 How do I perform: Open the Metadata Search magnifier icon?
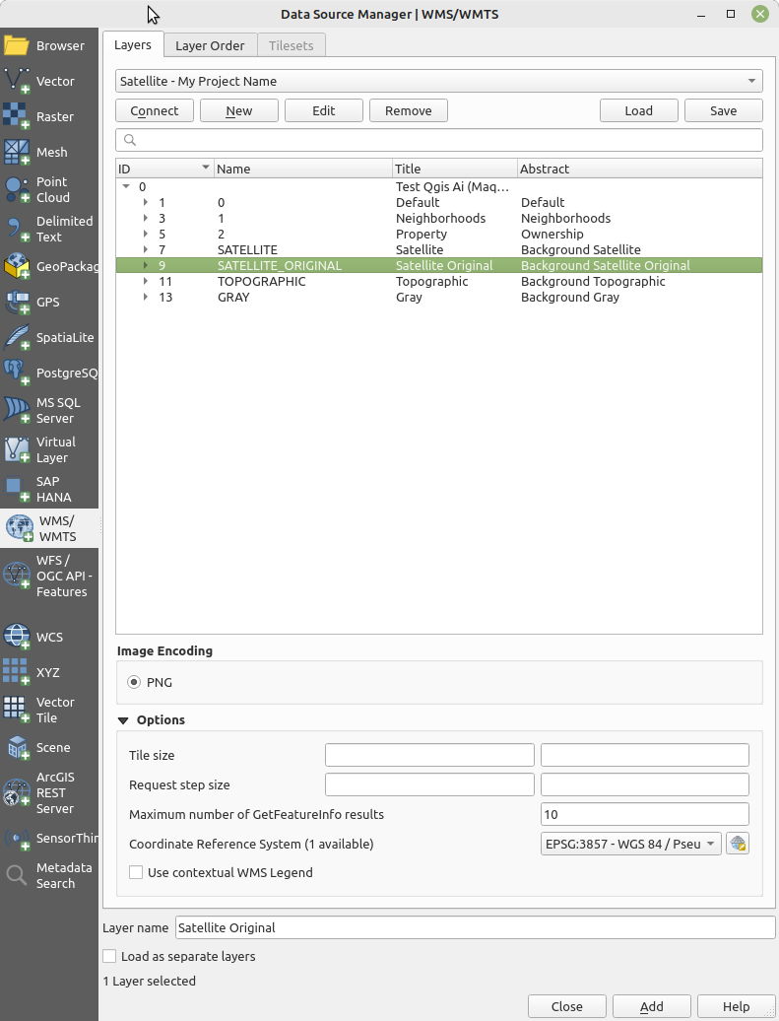pos(17,875)
